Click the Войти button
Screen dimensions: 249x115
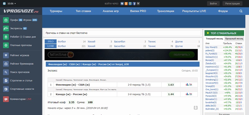[x=213, y=3]
